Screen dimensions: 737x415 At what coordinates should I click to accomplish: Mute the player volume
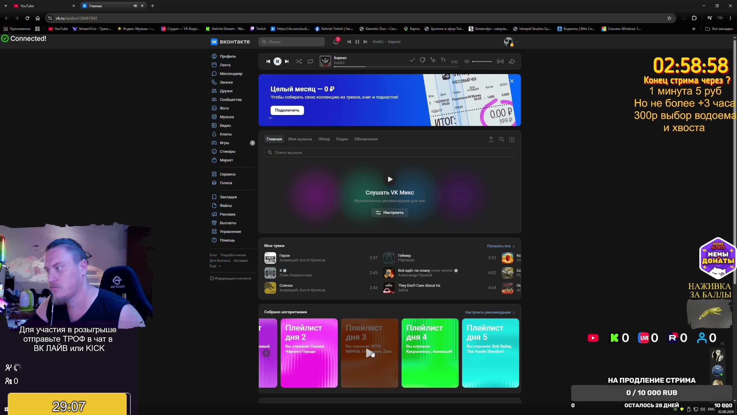(467, 61)
